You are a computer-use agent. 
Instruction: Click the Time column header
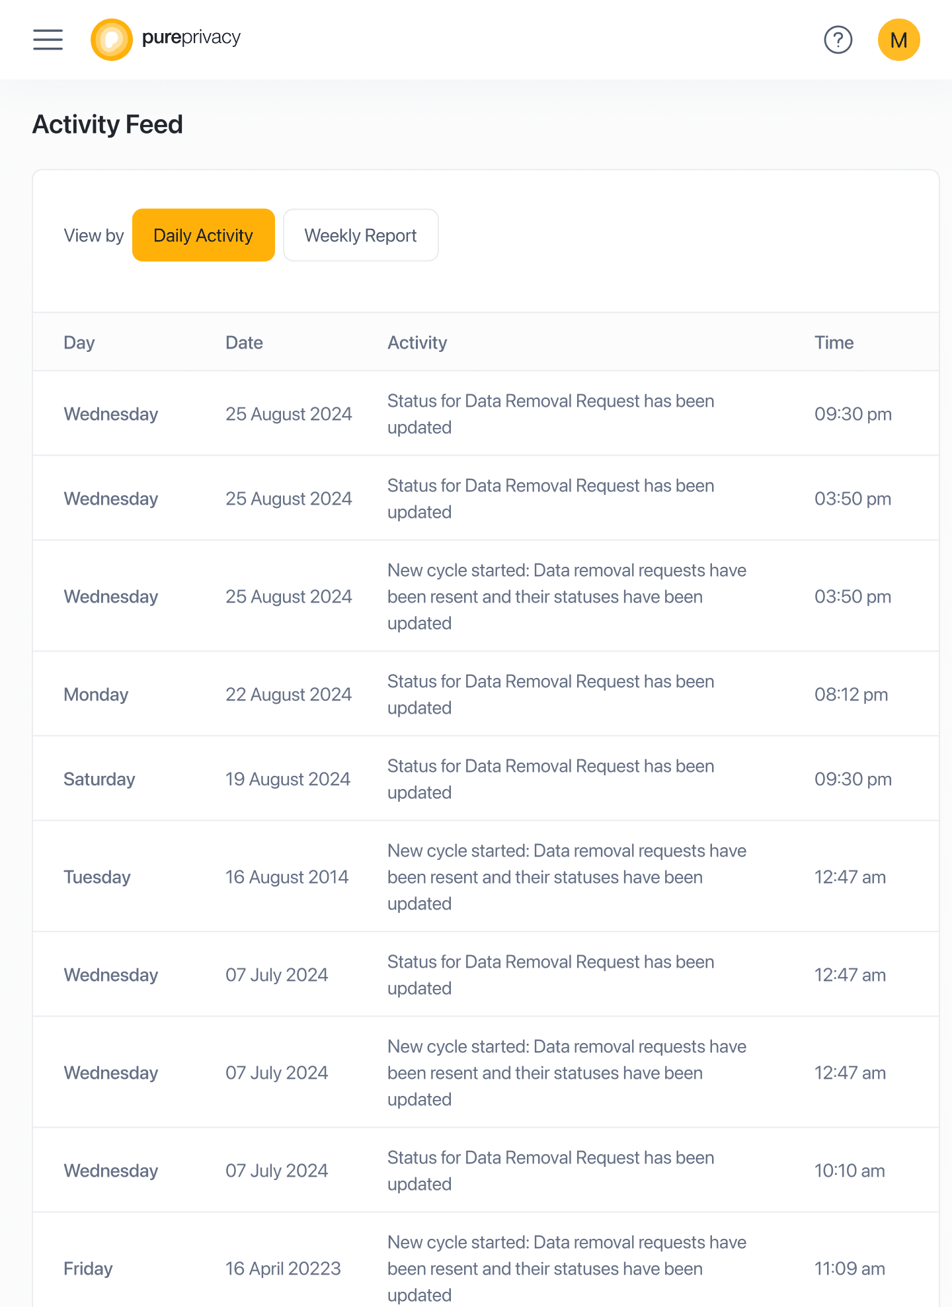(x=834, y=343)
